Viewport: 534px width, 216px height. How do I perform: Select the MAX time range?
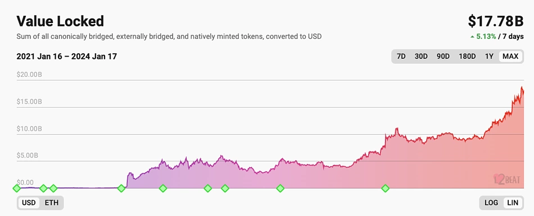coord(510,57)
